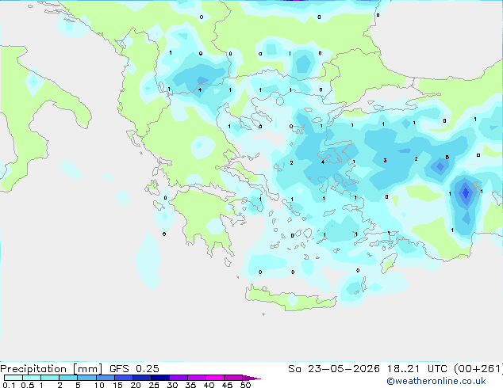
Task: Click the legend scale label '45'
Action: click(227, 385)
